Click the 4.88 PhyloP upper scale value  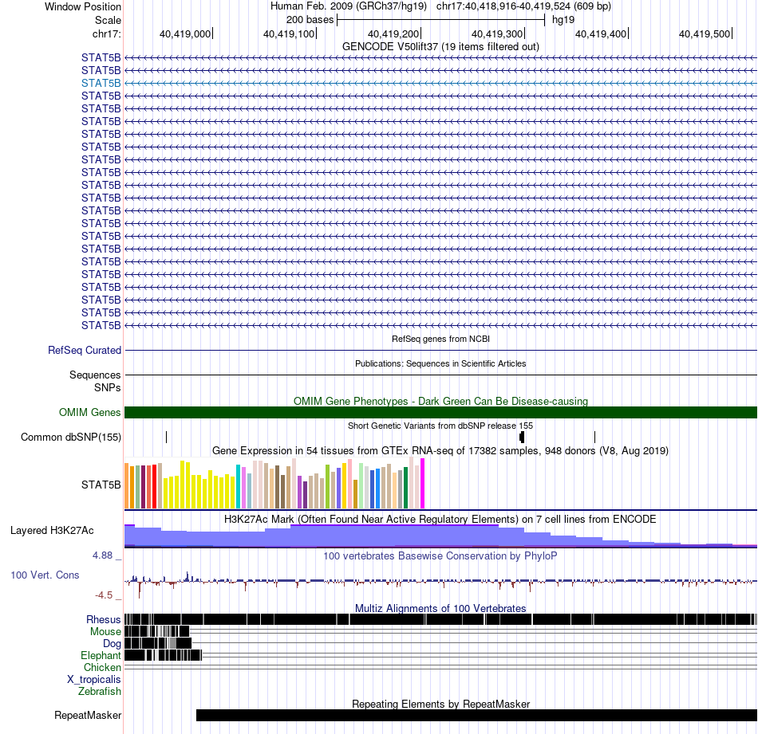(x=102, y=555)
